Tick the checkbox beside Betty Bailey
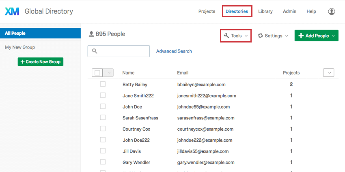 pos(103,84)
